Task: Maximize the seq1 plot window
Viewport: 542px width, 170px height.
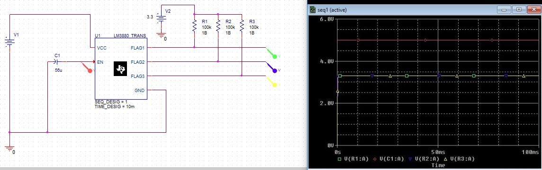Action: tap(518, 9)
